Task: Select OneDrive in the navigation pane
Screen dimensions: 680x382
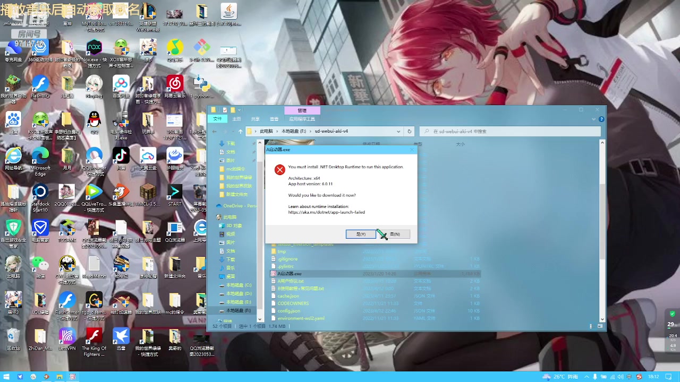Action: pyautogui.click(x=236, y=206)
